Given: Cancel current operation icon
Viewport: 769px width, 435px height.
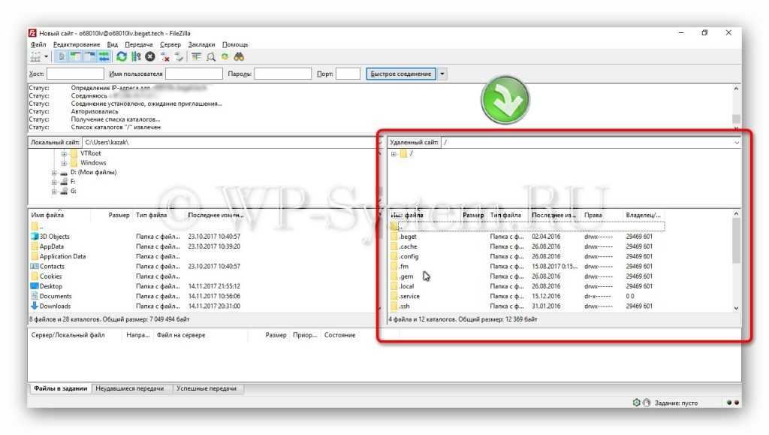Looking at the screenshot, I should [150, 56].
